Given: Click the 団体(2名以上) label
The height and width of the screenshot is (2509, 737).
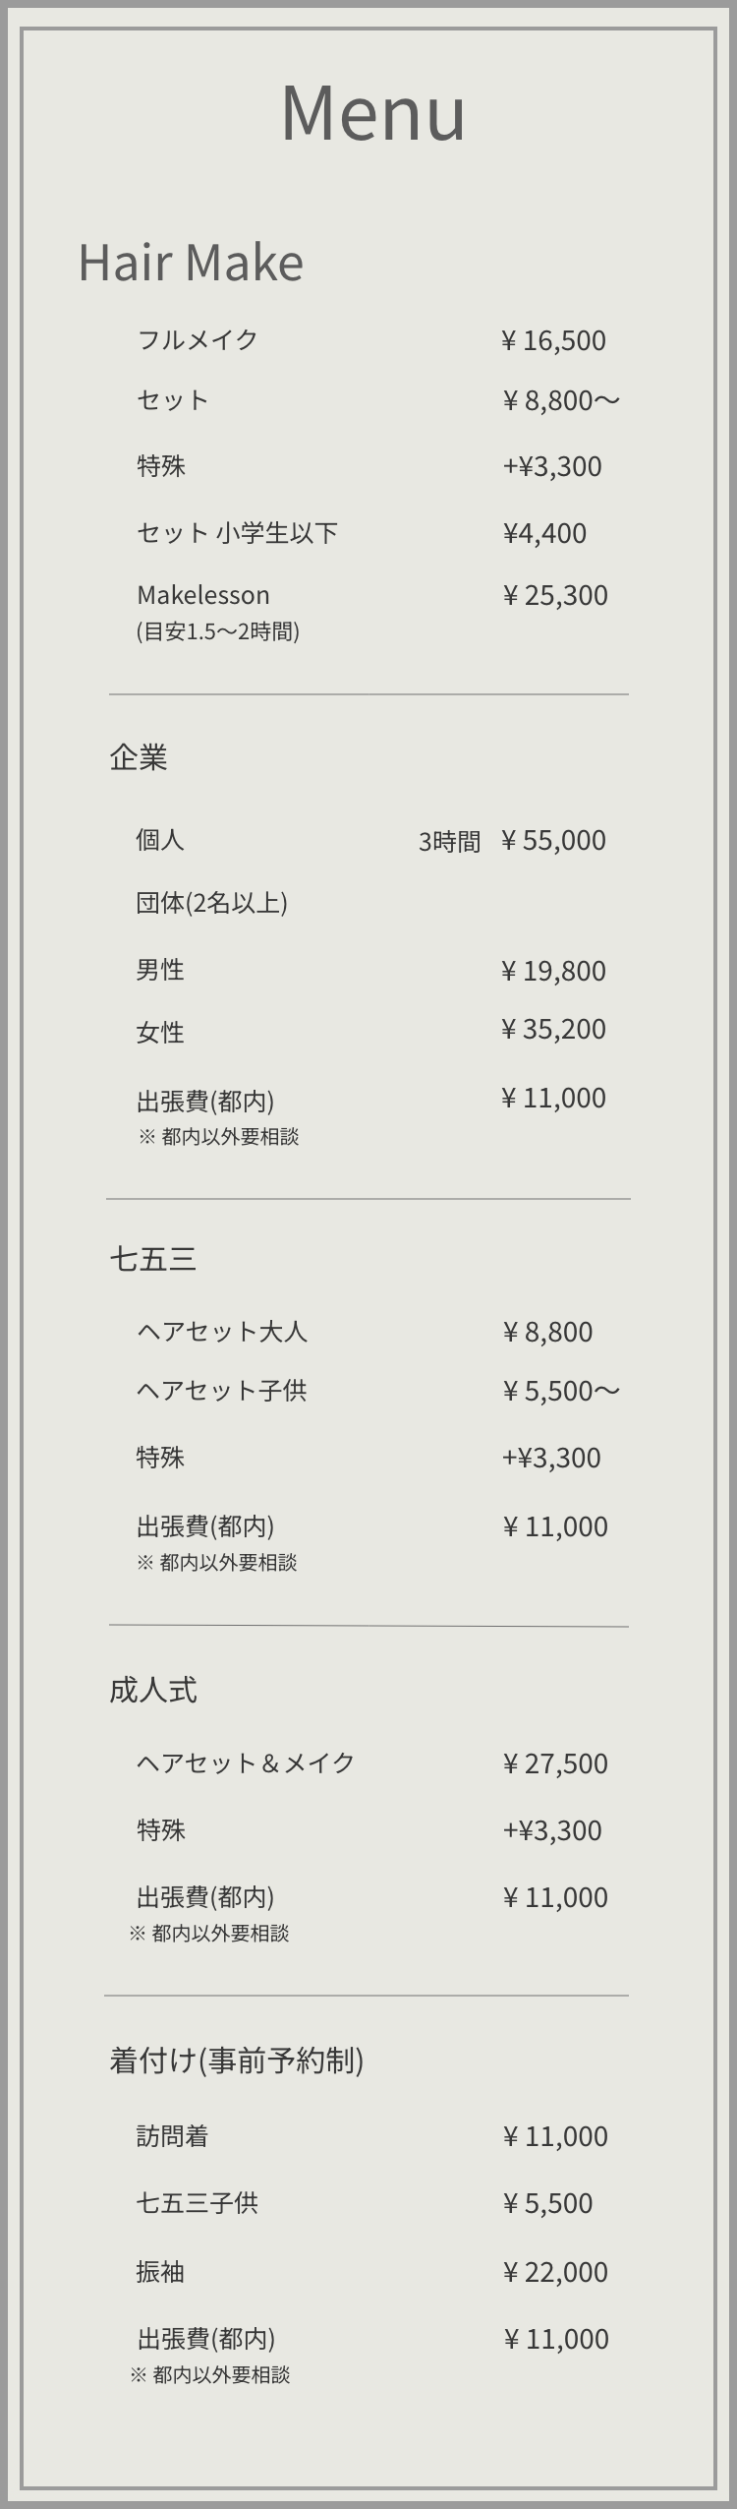Looking at the screenshot, I should 211,903.
